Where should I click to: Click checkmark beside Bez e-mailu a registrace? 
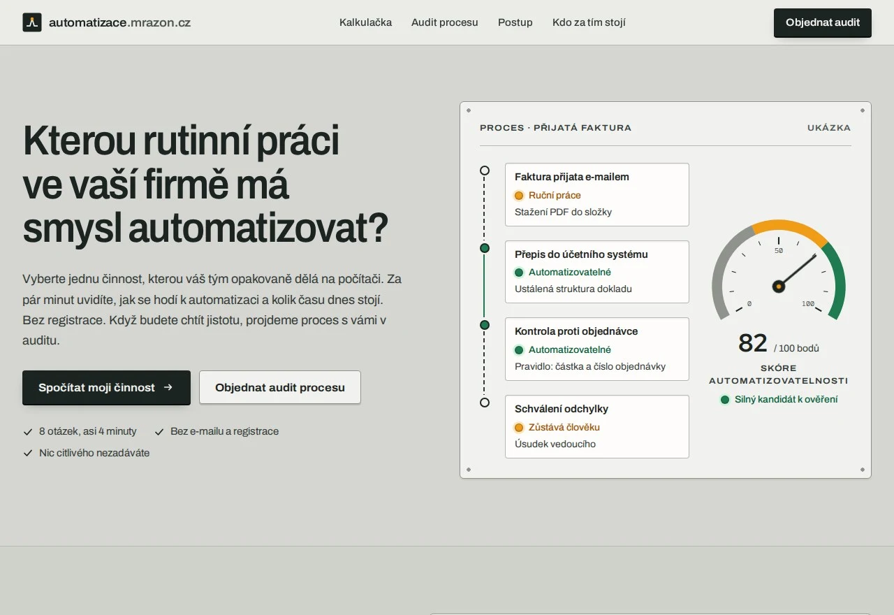[159, 432]
